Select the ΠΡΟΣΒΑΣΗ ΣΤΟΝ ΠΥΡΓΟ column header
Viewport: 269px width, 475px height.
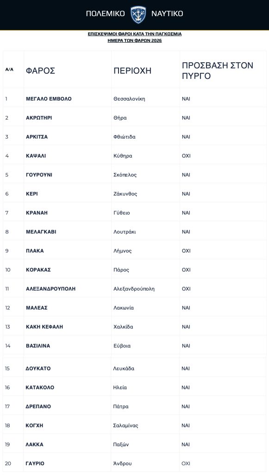(217, 71)
